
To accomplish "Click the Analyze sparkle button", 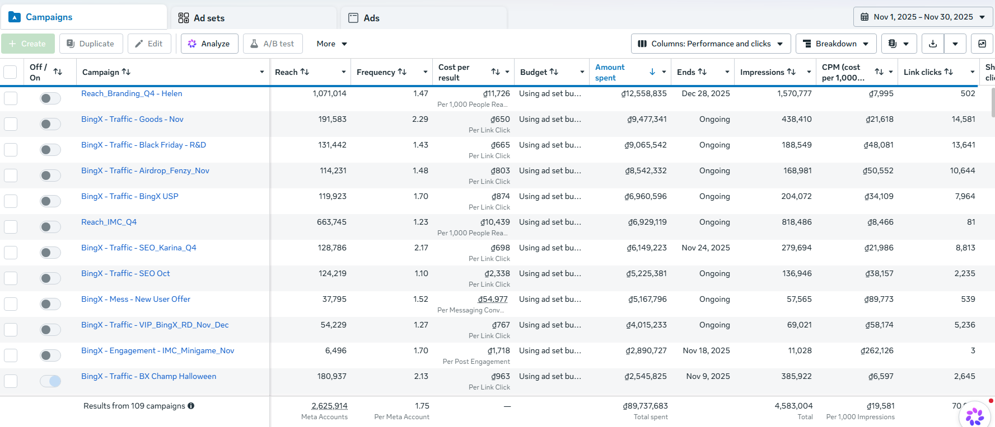I will point(209,44).
